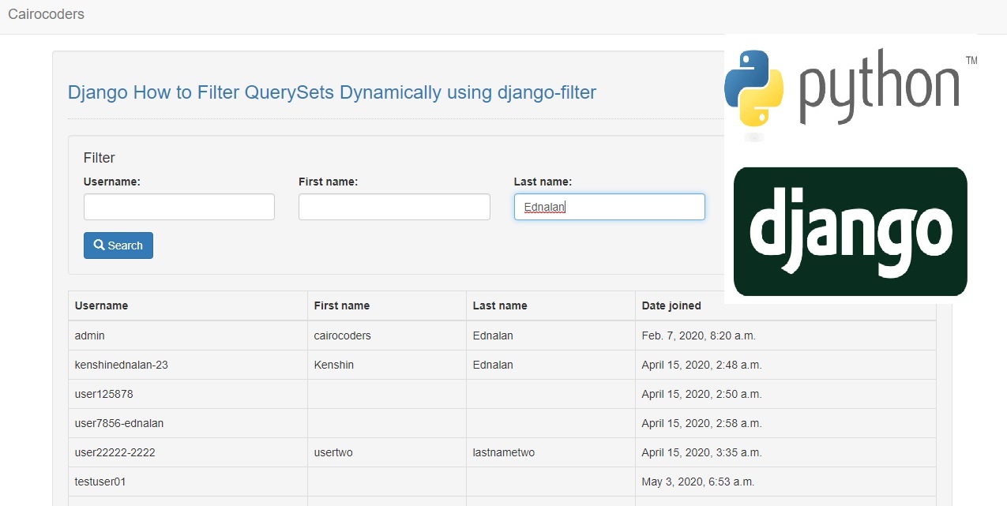Select the user7856-ednalan username cell
This screenshot has height=506, width=1007.
click(x=188, y=423)
